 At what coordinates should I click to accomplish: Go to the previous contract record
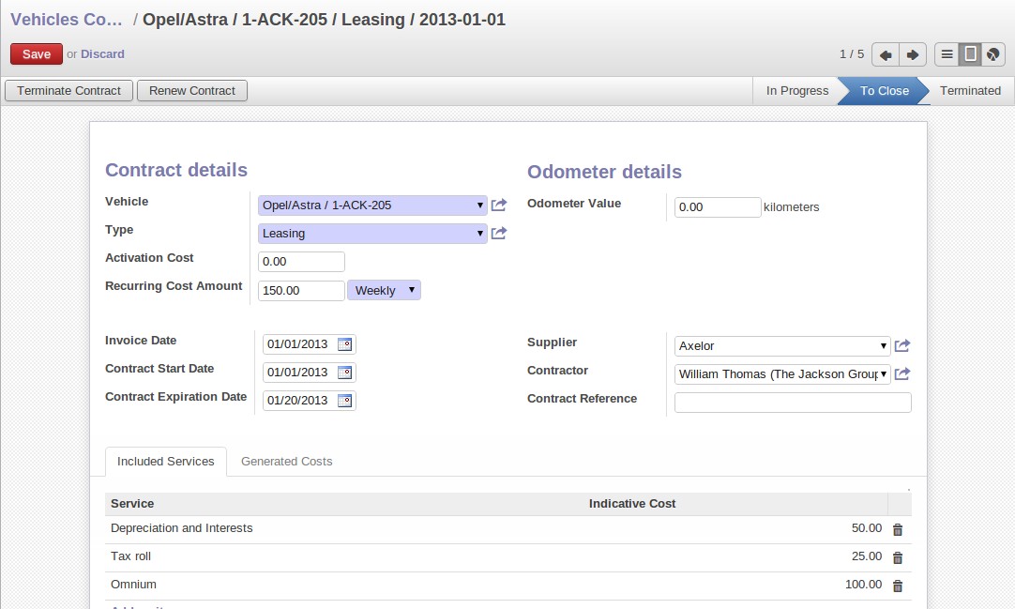tap(885, 55)
